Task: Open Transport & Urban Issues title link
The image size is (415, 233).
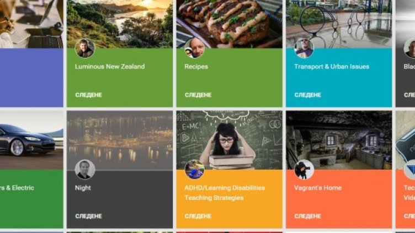Action: (332, 67)
